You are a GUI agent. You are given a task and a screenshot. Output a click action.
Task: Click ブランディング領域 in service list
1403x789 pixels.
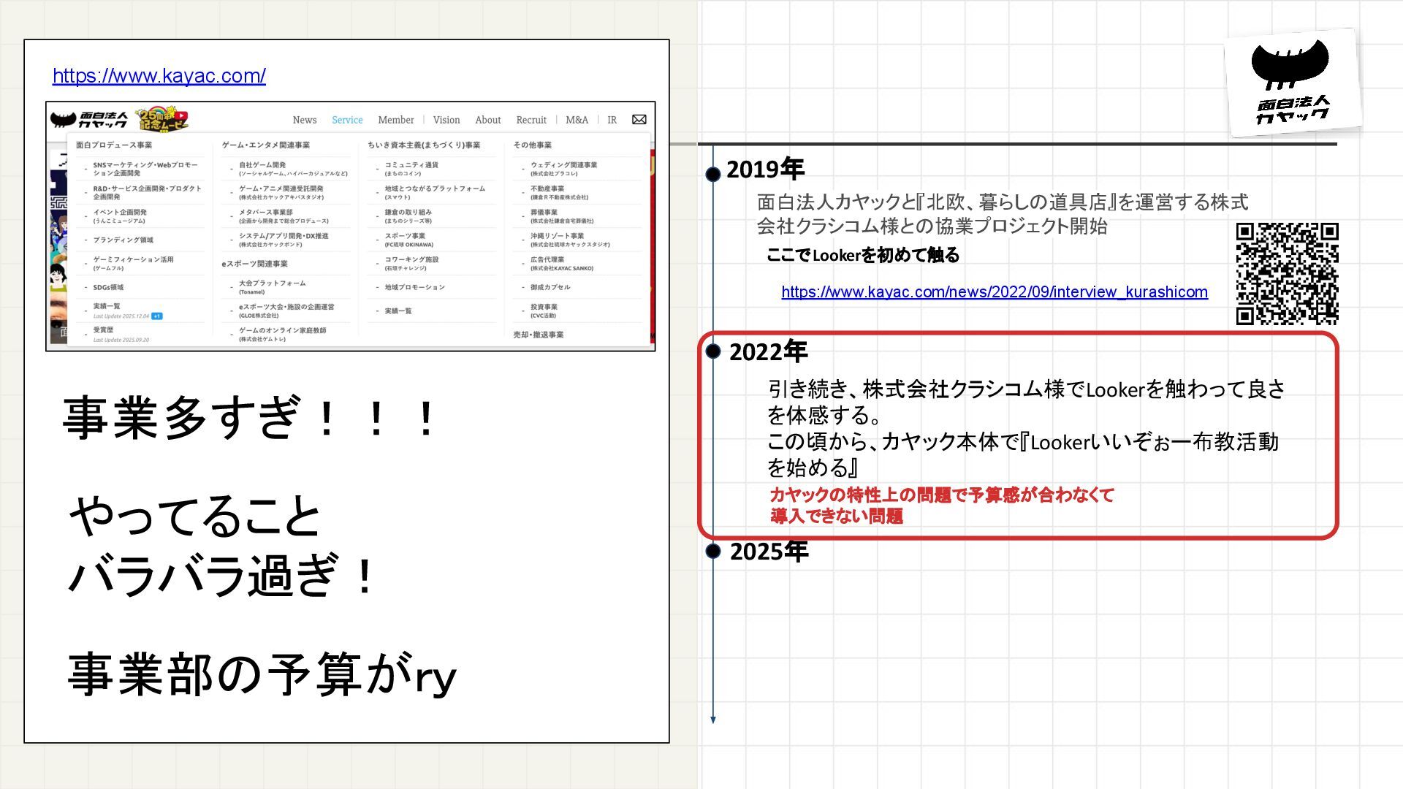[123, 240]
